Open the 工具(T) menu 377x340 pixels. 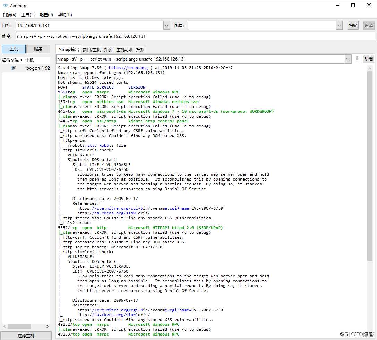coord(28,15)
